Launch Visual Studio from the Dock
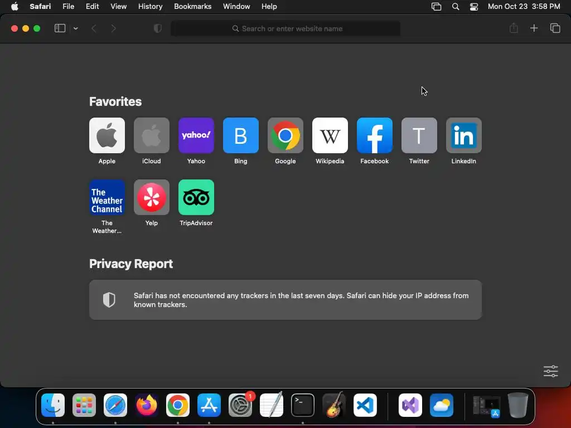This screenshot has width=571, height=428. (410, 405)
